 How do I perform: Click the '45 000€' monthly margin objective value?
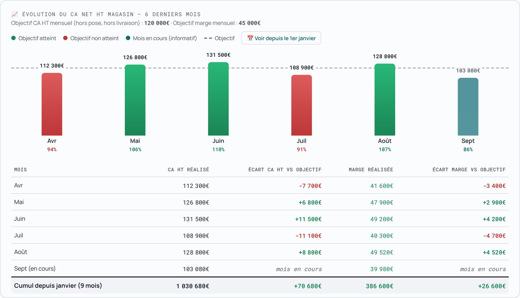point(250,23)
